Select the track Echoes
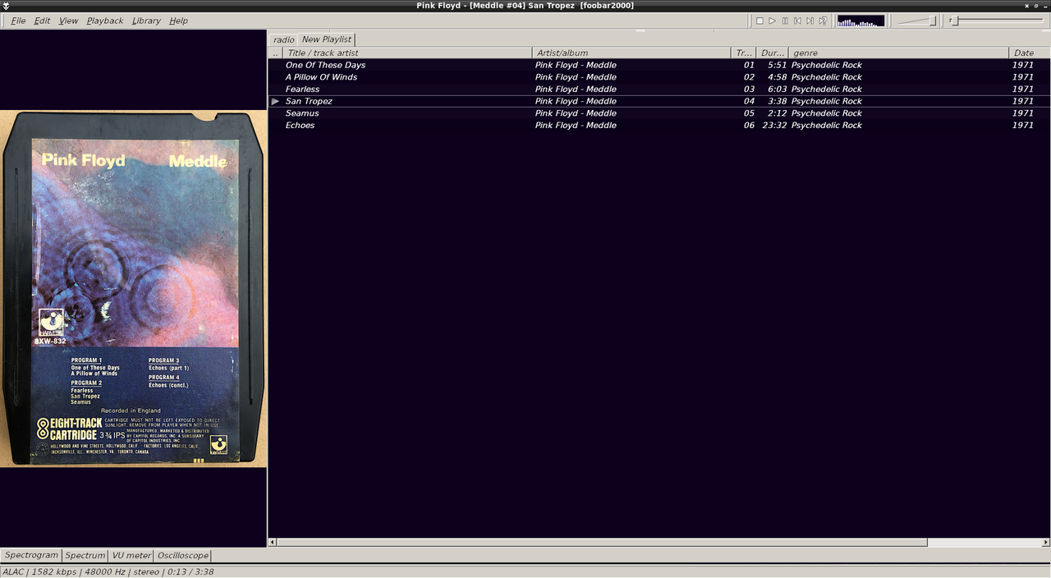Screen dimensions: 1051x578 point(300,126)
